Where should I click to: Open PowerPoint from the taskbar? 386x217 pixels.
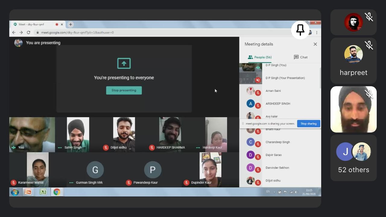[28, 192]
